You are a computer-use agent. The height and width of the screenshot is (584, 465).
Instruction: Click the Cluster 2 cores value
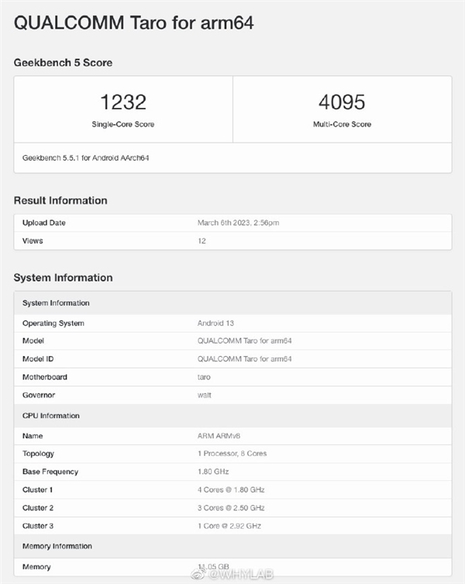(231, 508)
